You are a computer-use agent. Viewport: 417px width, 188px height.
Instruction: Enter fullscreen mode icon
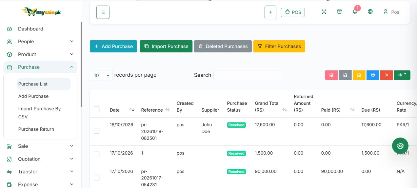(324, 12)
